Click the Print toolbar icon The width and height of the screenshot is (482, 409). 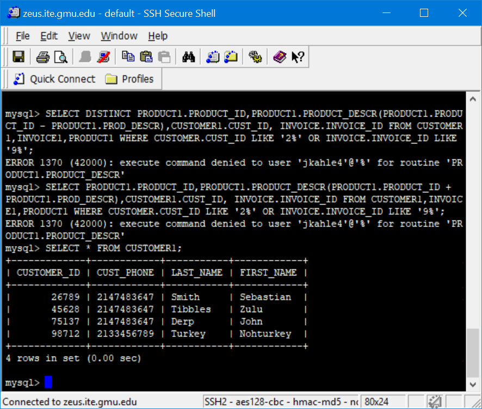point(43,57)
